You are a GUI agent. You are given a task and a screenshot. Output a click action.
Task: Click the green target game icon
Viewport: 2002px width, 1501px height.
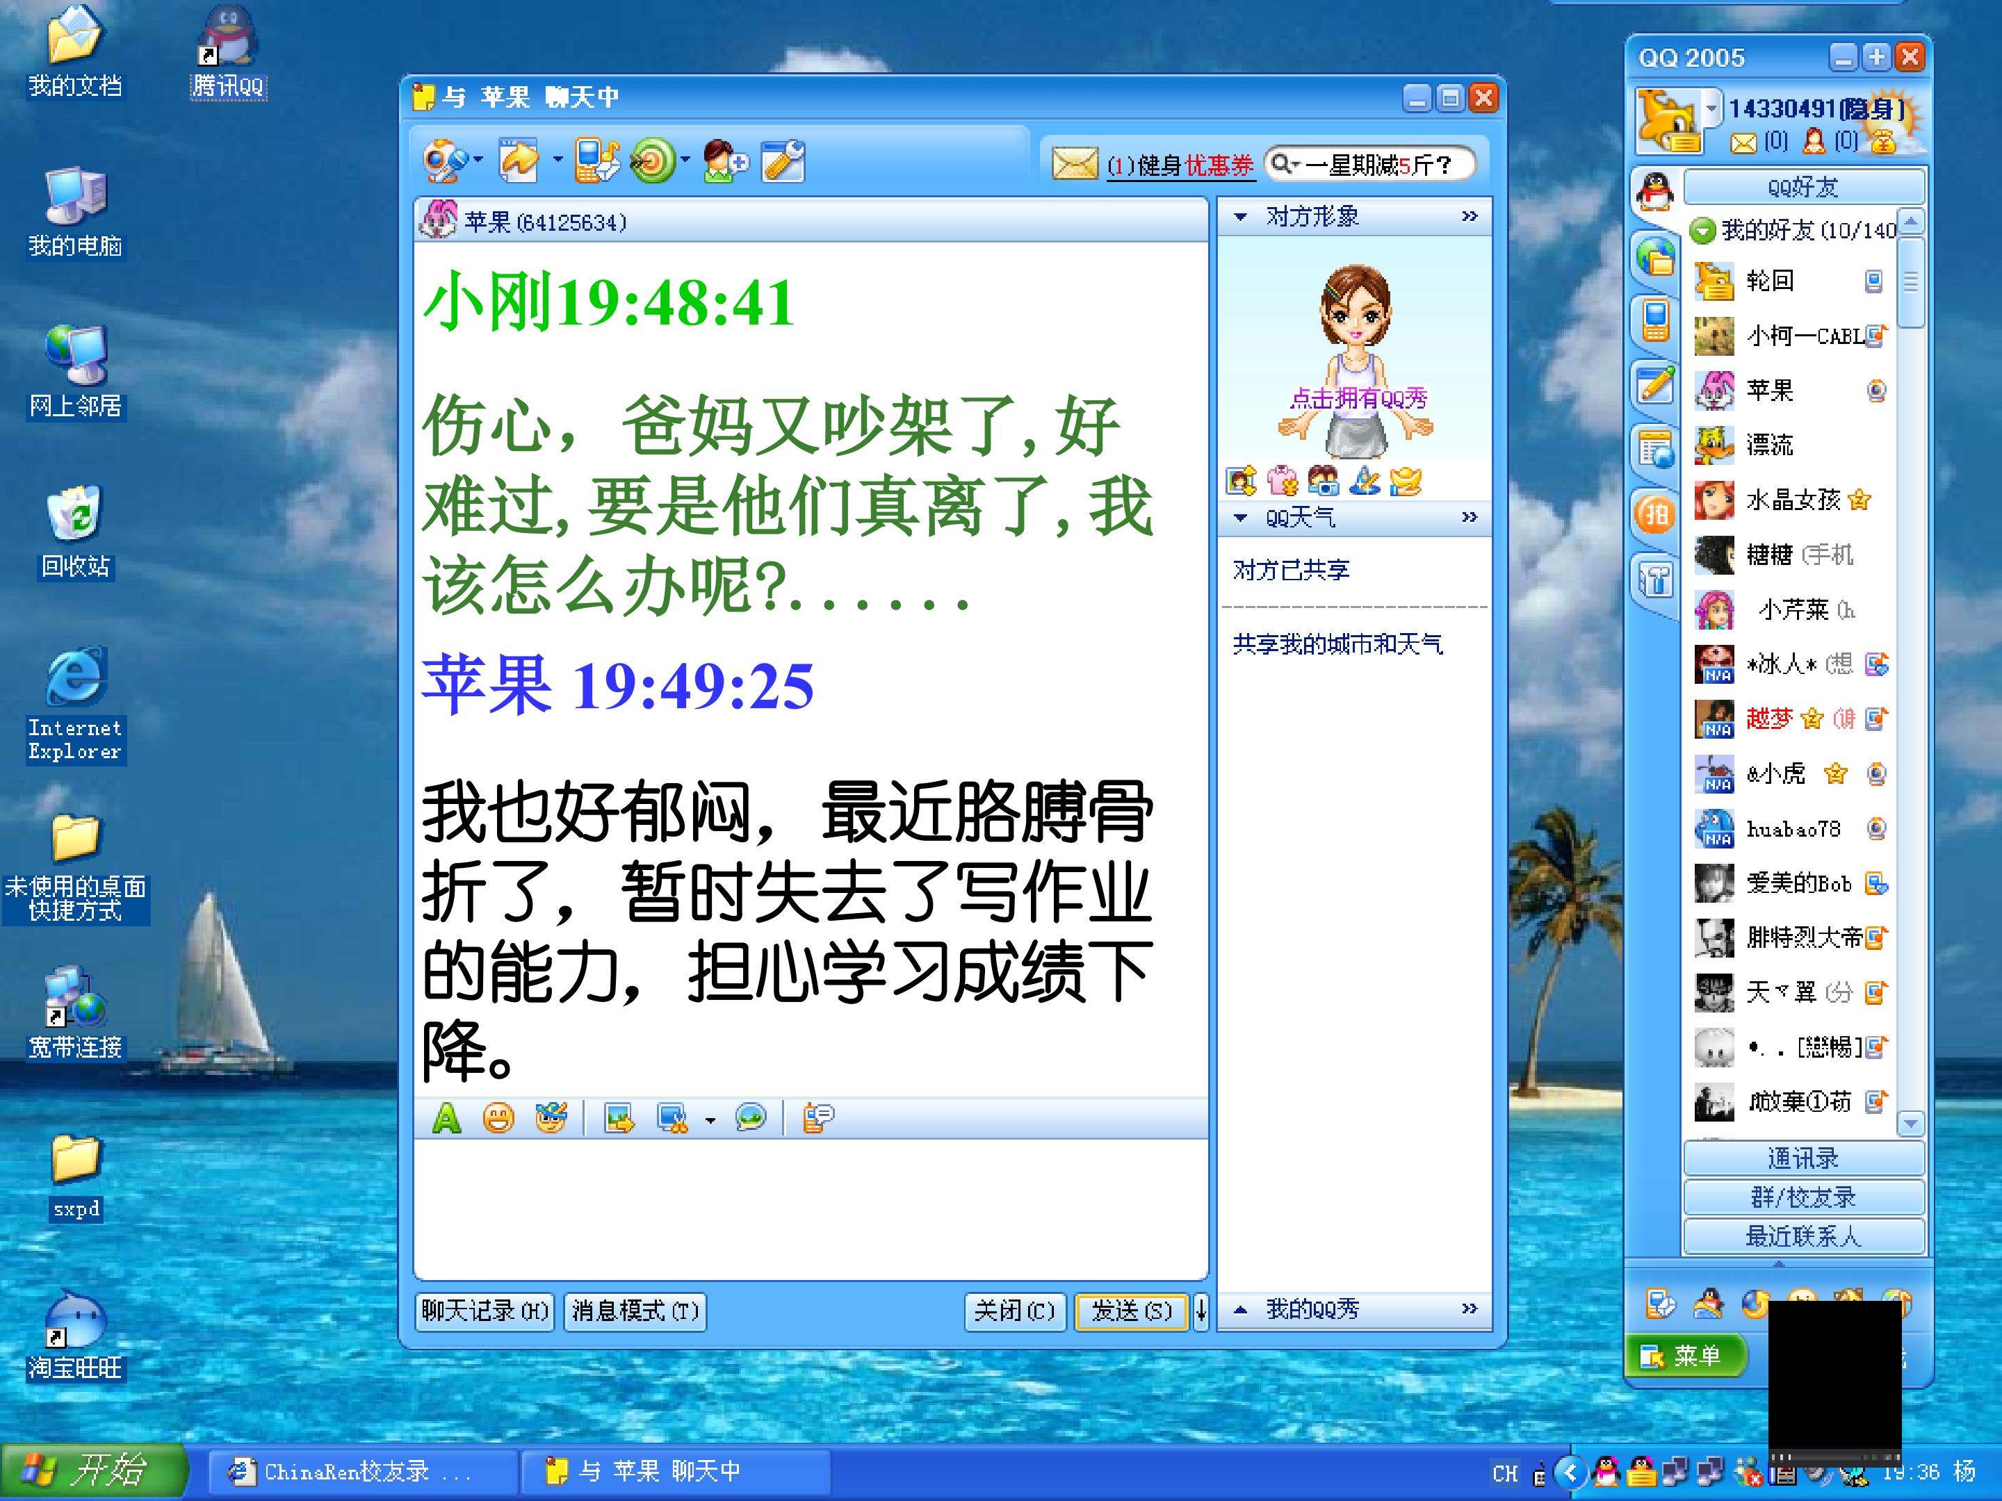coord(653,161)
